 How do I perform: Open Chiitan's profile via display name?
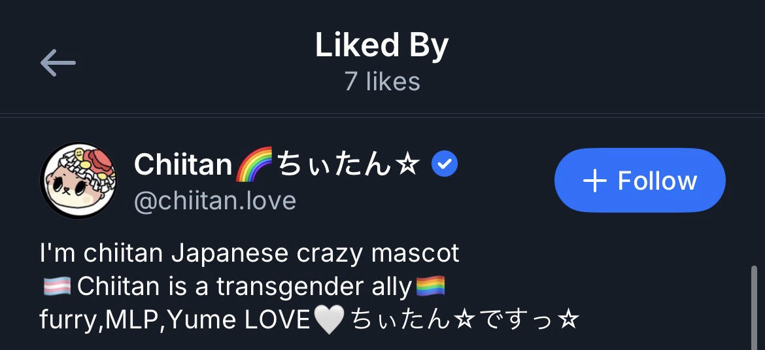[x=183, y=165]
